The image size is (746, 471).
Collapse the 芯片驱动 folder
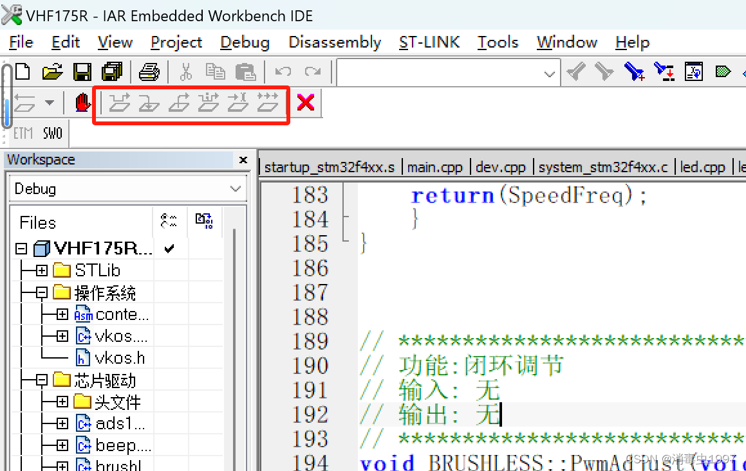[42, 380]
